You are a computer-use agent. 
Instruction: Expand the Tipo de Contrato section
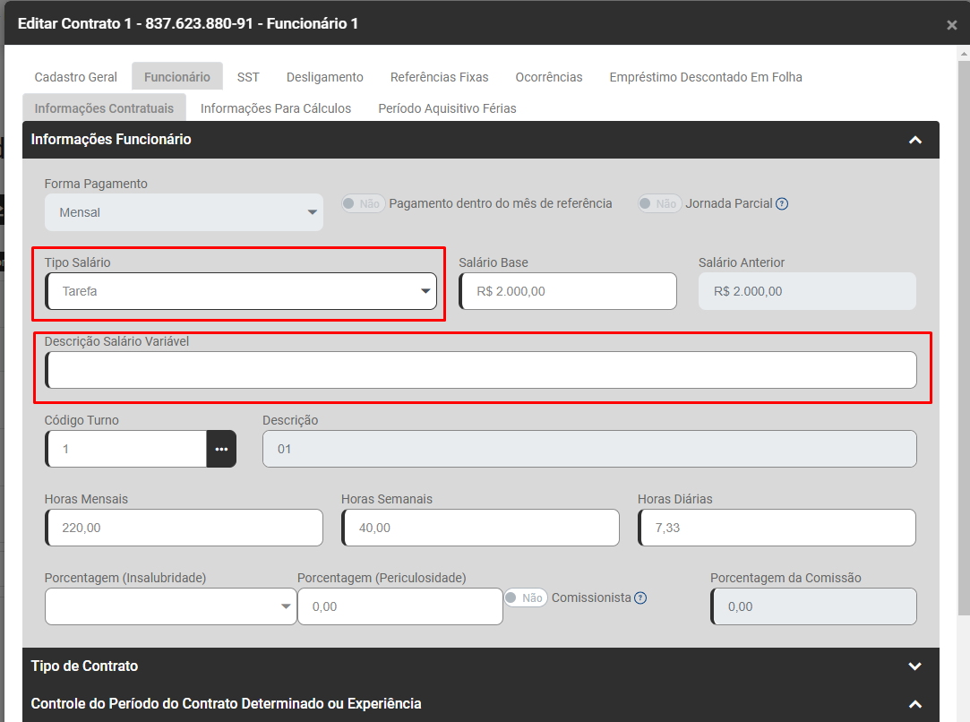(914, 666)
